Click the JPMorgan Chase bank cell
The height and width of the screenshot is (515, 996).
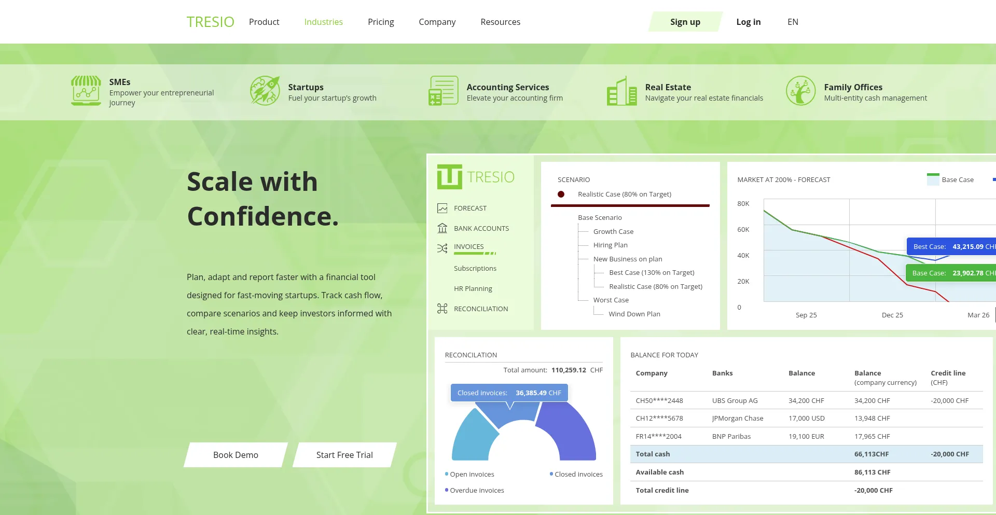click(738, 419)
